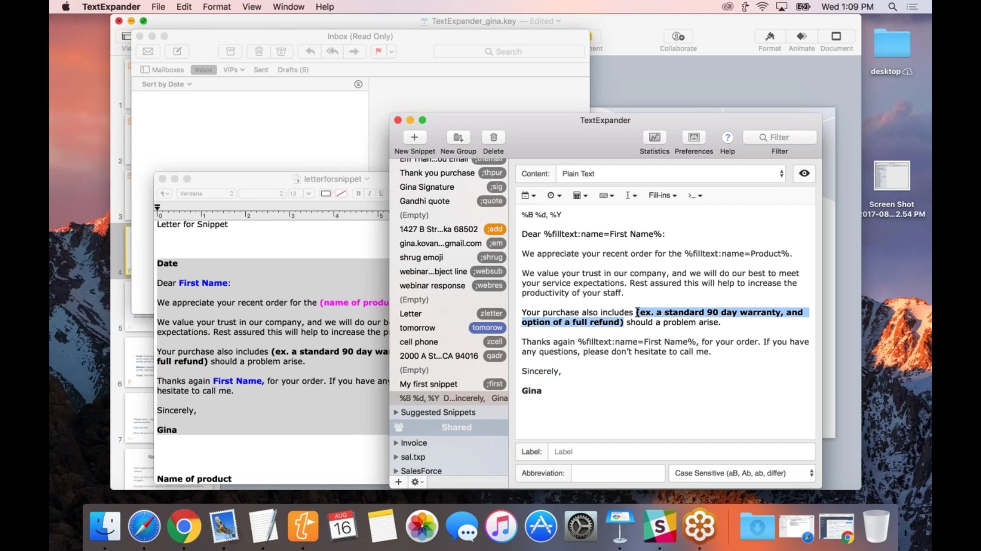Toggle the Mailboxes sidebar button in Mail
This screenshot has width=981, height=551.
(162, 70)
